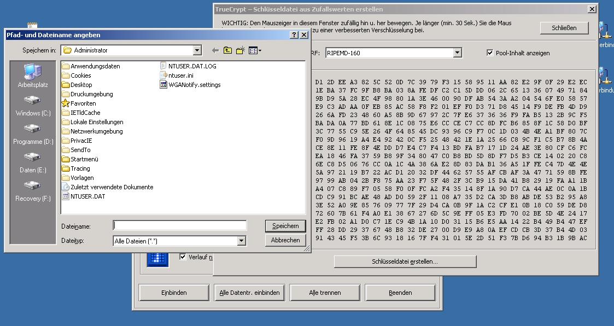Toggle Pool-Inhalt anzeigen checkbox
This screenshot has width=614, height=326.
[x=490, y=53]
